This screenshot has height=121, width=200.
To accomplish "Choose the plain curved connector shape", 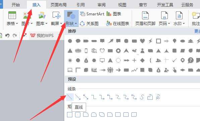I will (x=118, y=97).
